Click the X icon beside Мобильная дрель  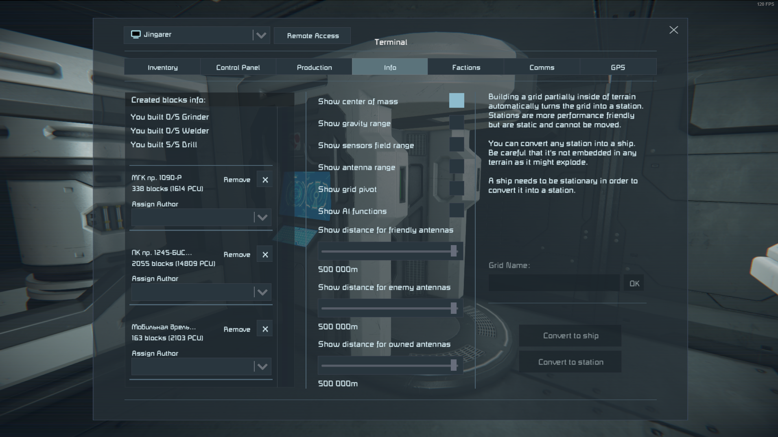(265, 329)
